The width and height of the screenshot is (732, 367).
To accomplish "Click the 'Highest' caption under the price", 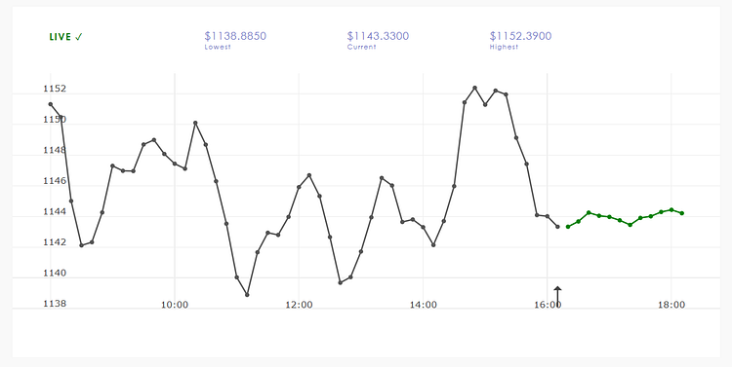I will pos(504,47).
